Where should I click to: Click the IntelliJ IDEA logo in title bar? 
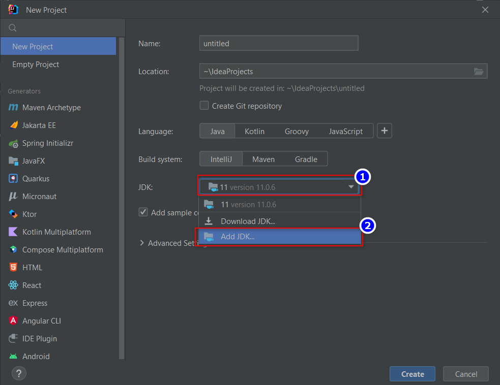click(x=13, y=10)
